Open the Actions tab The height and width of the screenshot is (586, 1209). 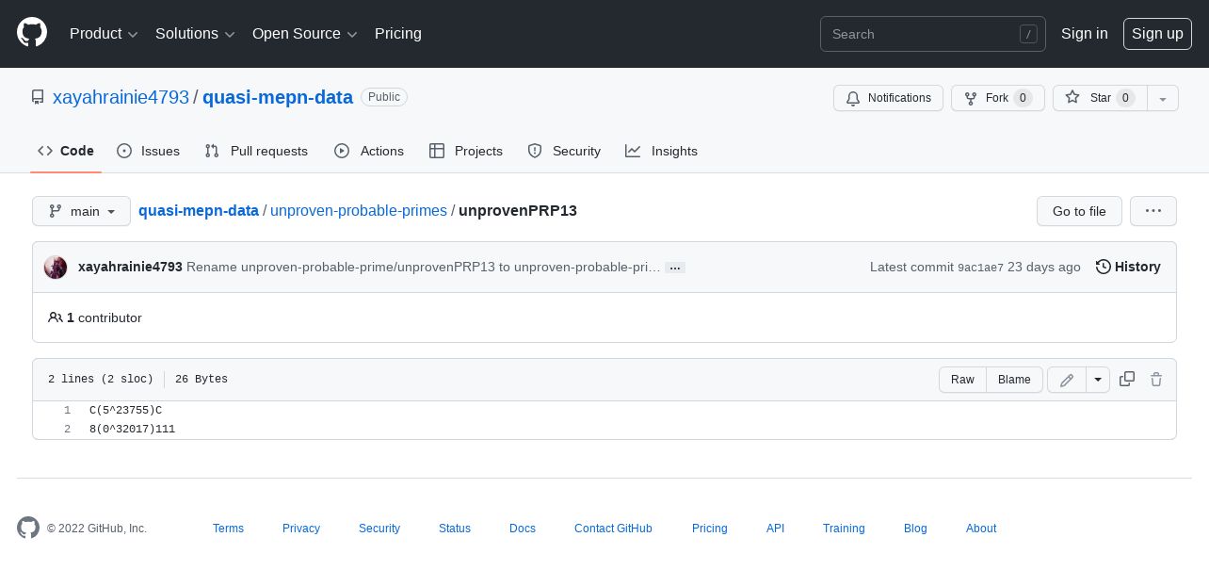[369, 151]
